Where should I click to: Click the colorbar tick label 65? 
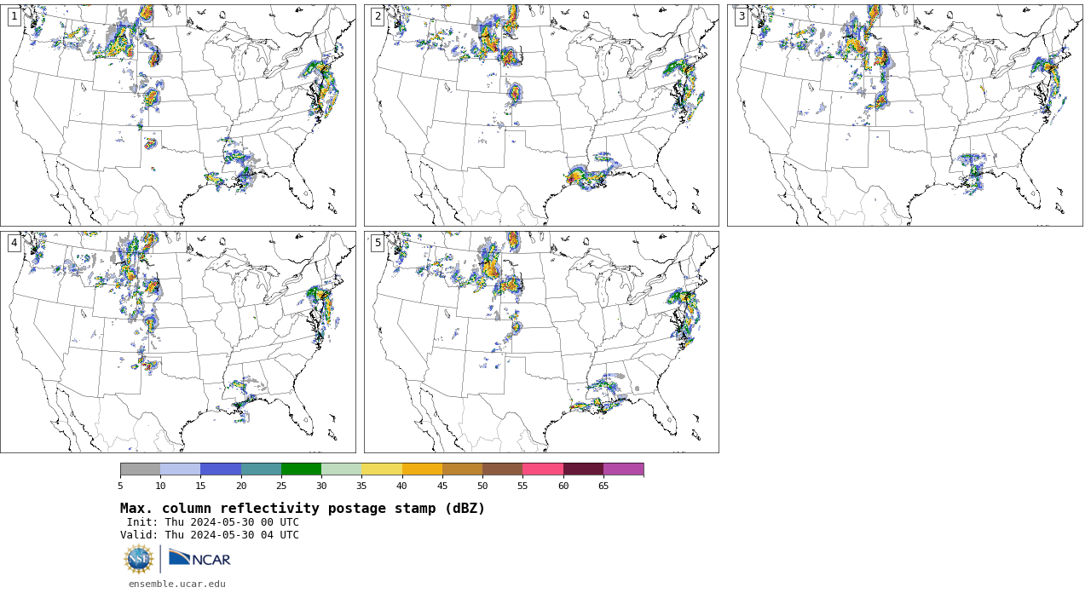tap(603, 486)
